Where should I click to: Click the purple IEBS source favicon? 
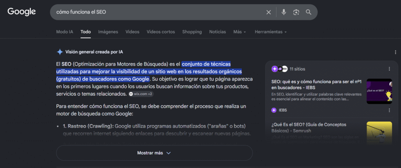tap(274, 110)
